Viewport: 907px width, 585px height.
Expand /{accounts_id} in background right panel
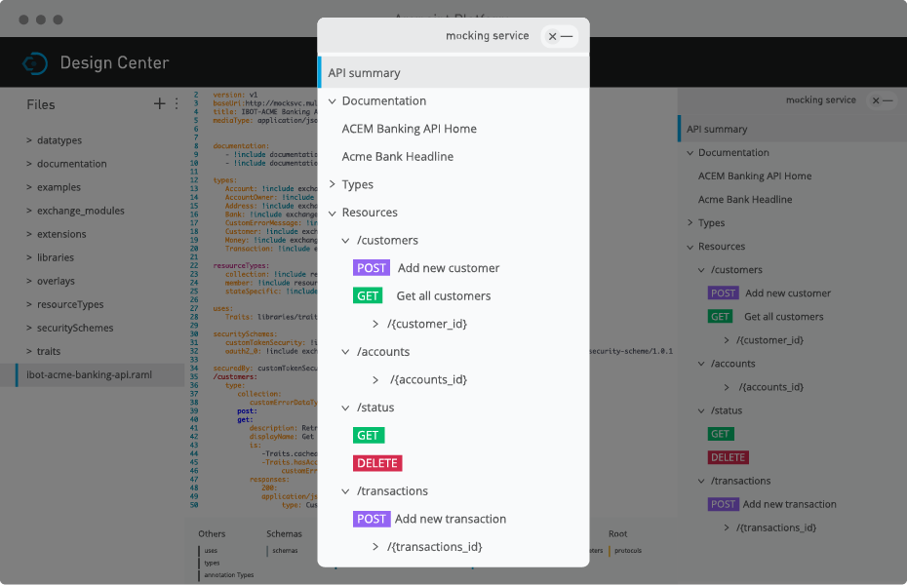[727, 387]
